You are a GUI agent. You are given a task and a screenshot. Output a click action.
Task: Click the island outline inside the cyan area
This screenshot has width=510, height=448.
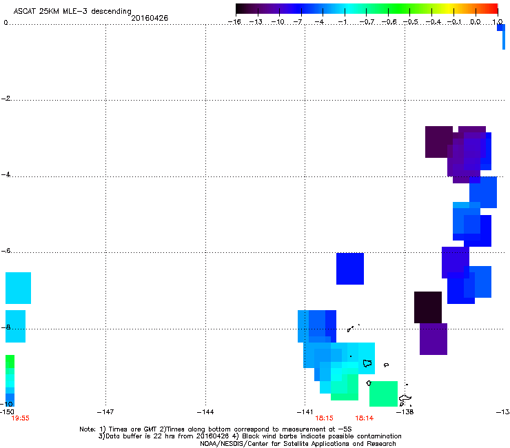pyautogui.click(x=367, y=363)
